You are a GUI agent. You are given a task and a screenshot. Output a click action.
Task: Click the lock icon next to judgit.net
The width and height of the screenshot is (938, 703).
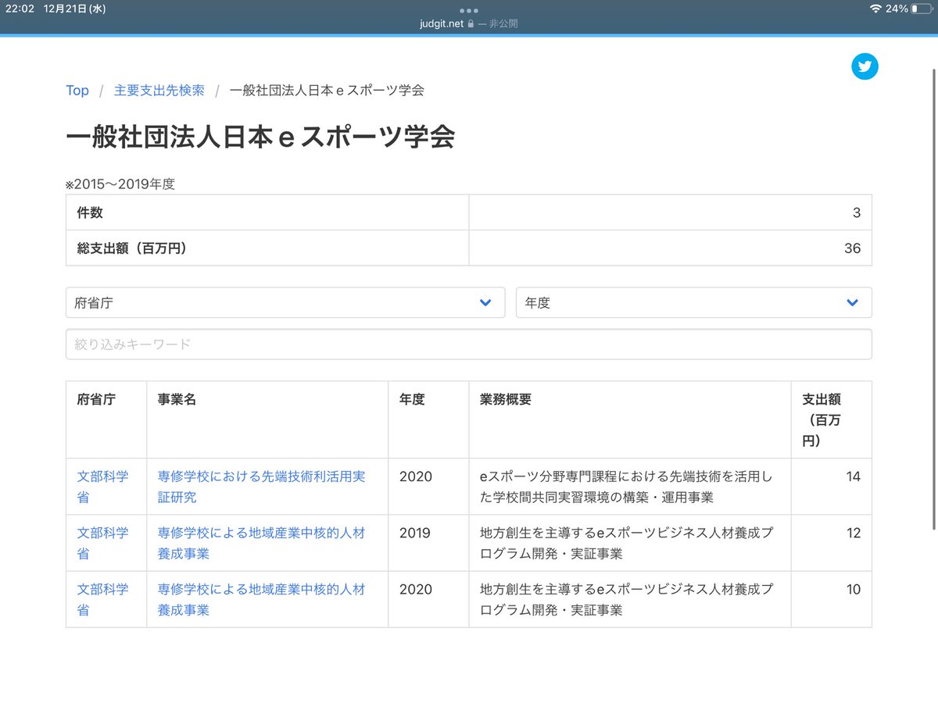(470, 23)
